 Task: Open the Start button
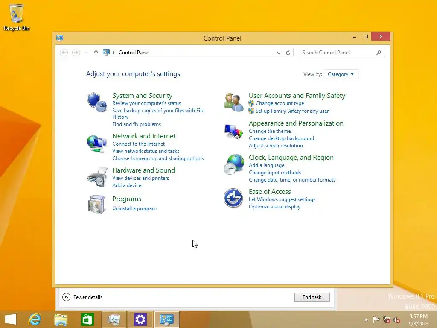tap(11, 319)
